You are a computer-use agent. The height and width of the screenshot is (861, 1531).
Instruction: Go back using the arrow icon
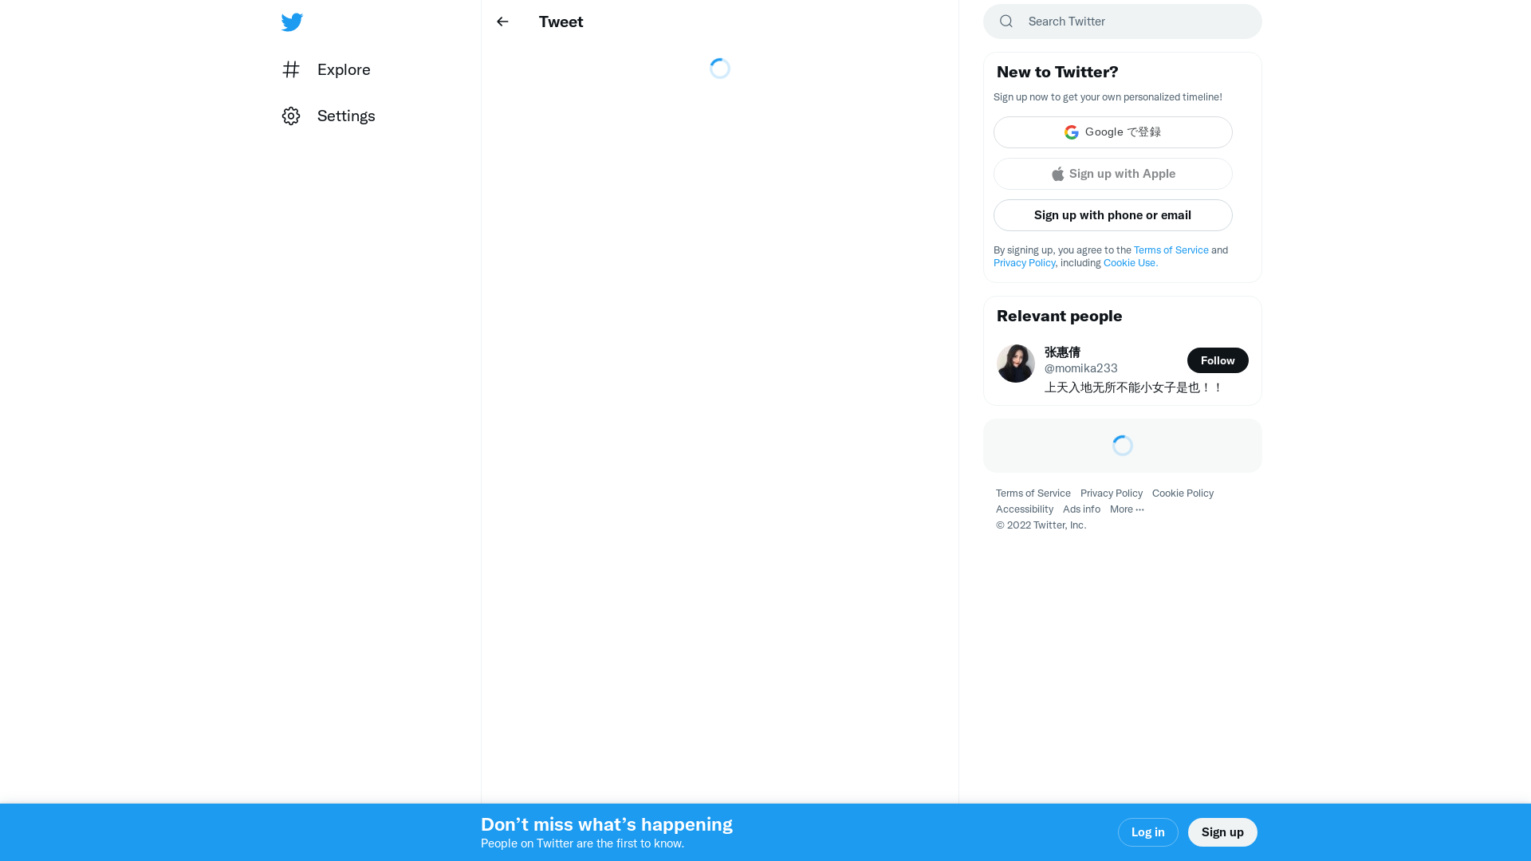[502, 22]
